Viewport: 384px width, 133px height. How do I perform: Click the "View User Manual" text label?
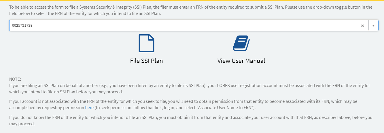241,61
